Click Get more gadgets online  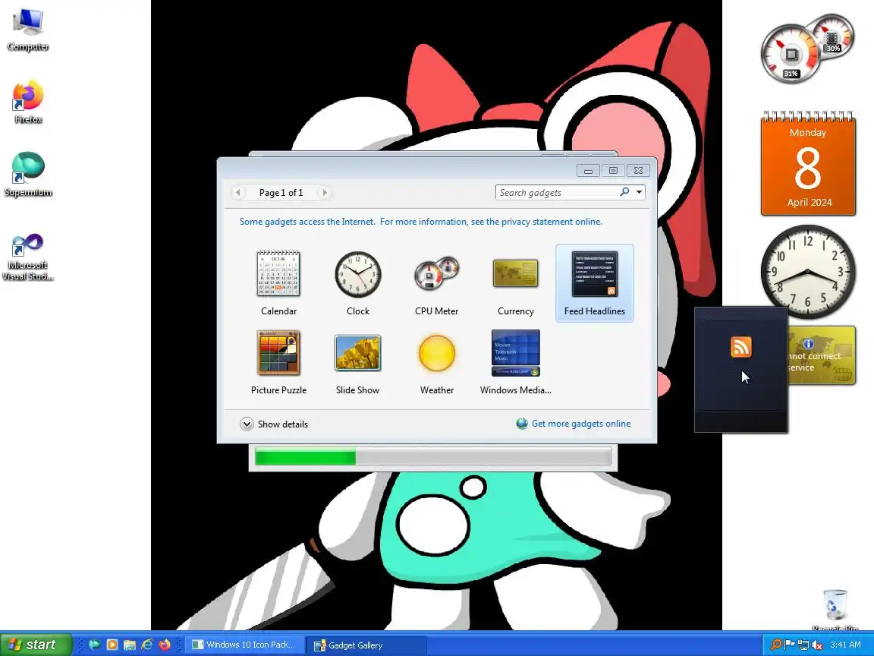click(x=581, y=424)
